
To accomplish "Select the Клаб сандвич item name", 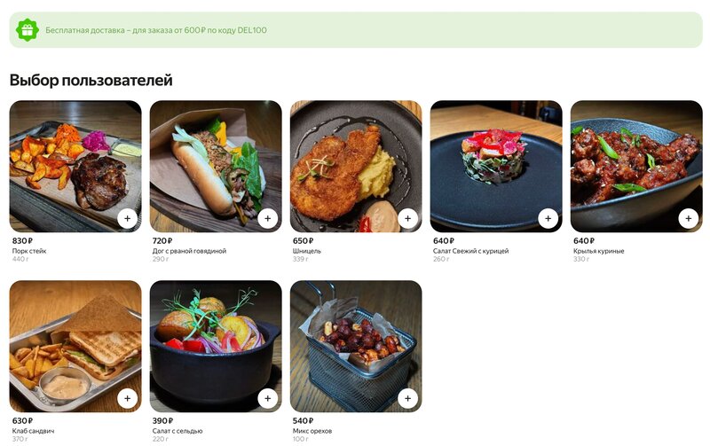I will click(33, 431).
